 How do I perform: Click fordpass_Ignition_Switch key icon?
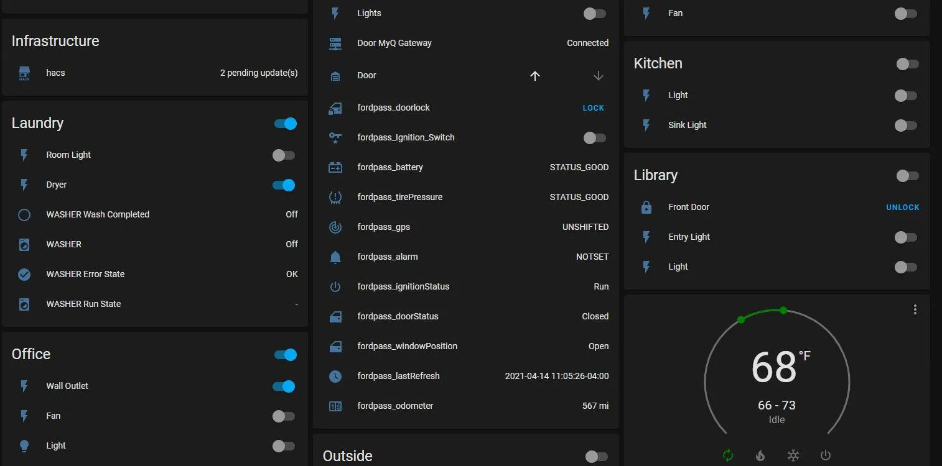(335, 138)
